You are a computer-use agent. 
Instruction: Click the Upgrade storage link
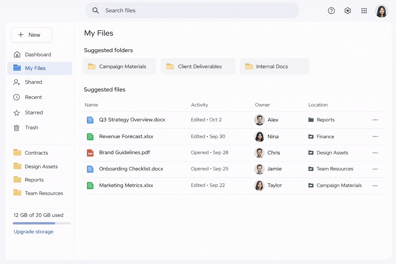pos(34,232)
